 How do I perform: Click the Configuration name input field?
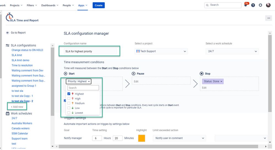tap(90, 51)
